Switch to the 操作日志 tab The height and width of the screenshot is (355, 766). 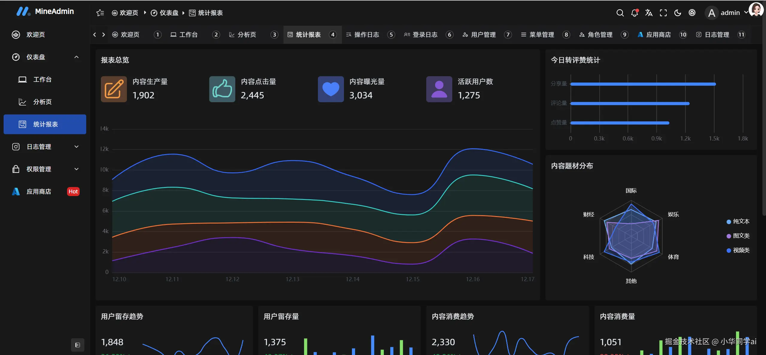366,35
